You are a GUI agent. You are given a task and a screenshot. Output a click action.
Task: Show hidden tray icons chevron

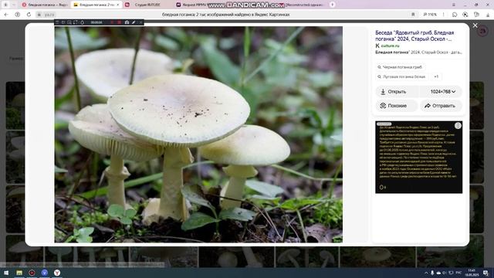pyautogui.click(x=426, y=273)
